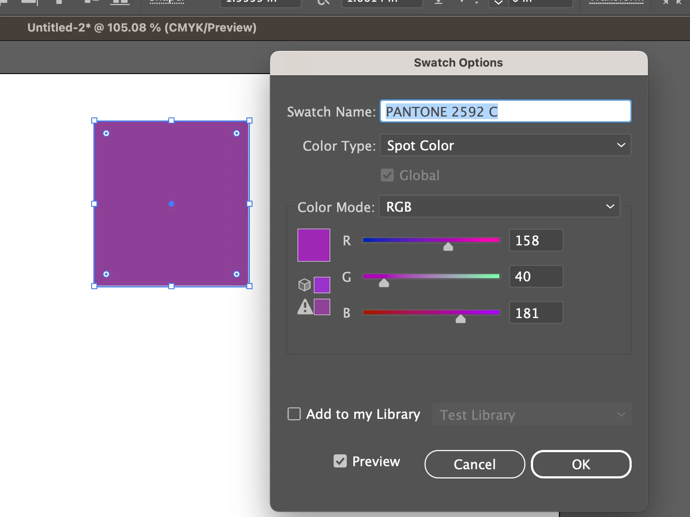Click the out-of-web-color cube icon
This screenshot has height=517, width=690.
[x=304, y=285]
